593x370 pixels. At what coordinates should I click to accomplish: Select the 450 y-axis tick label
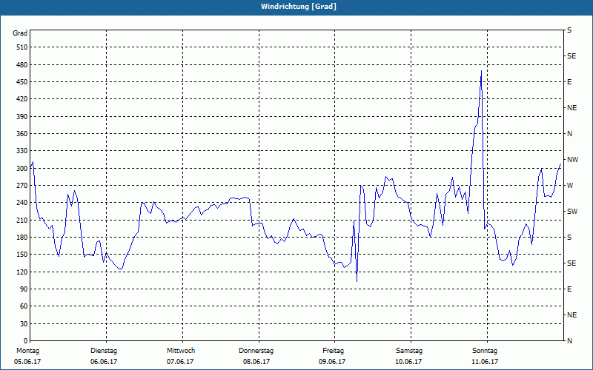[x=22, y=82]
